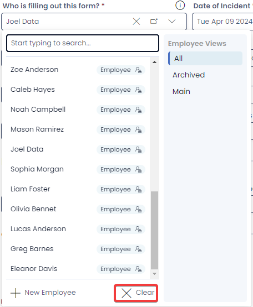
Task: Click the Clear button
Action: click(136, 293)
